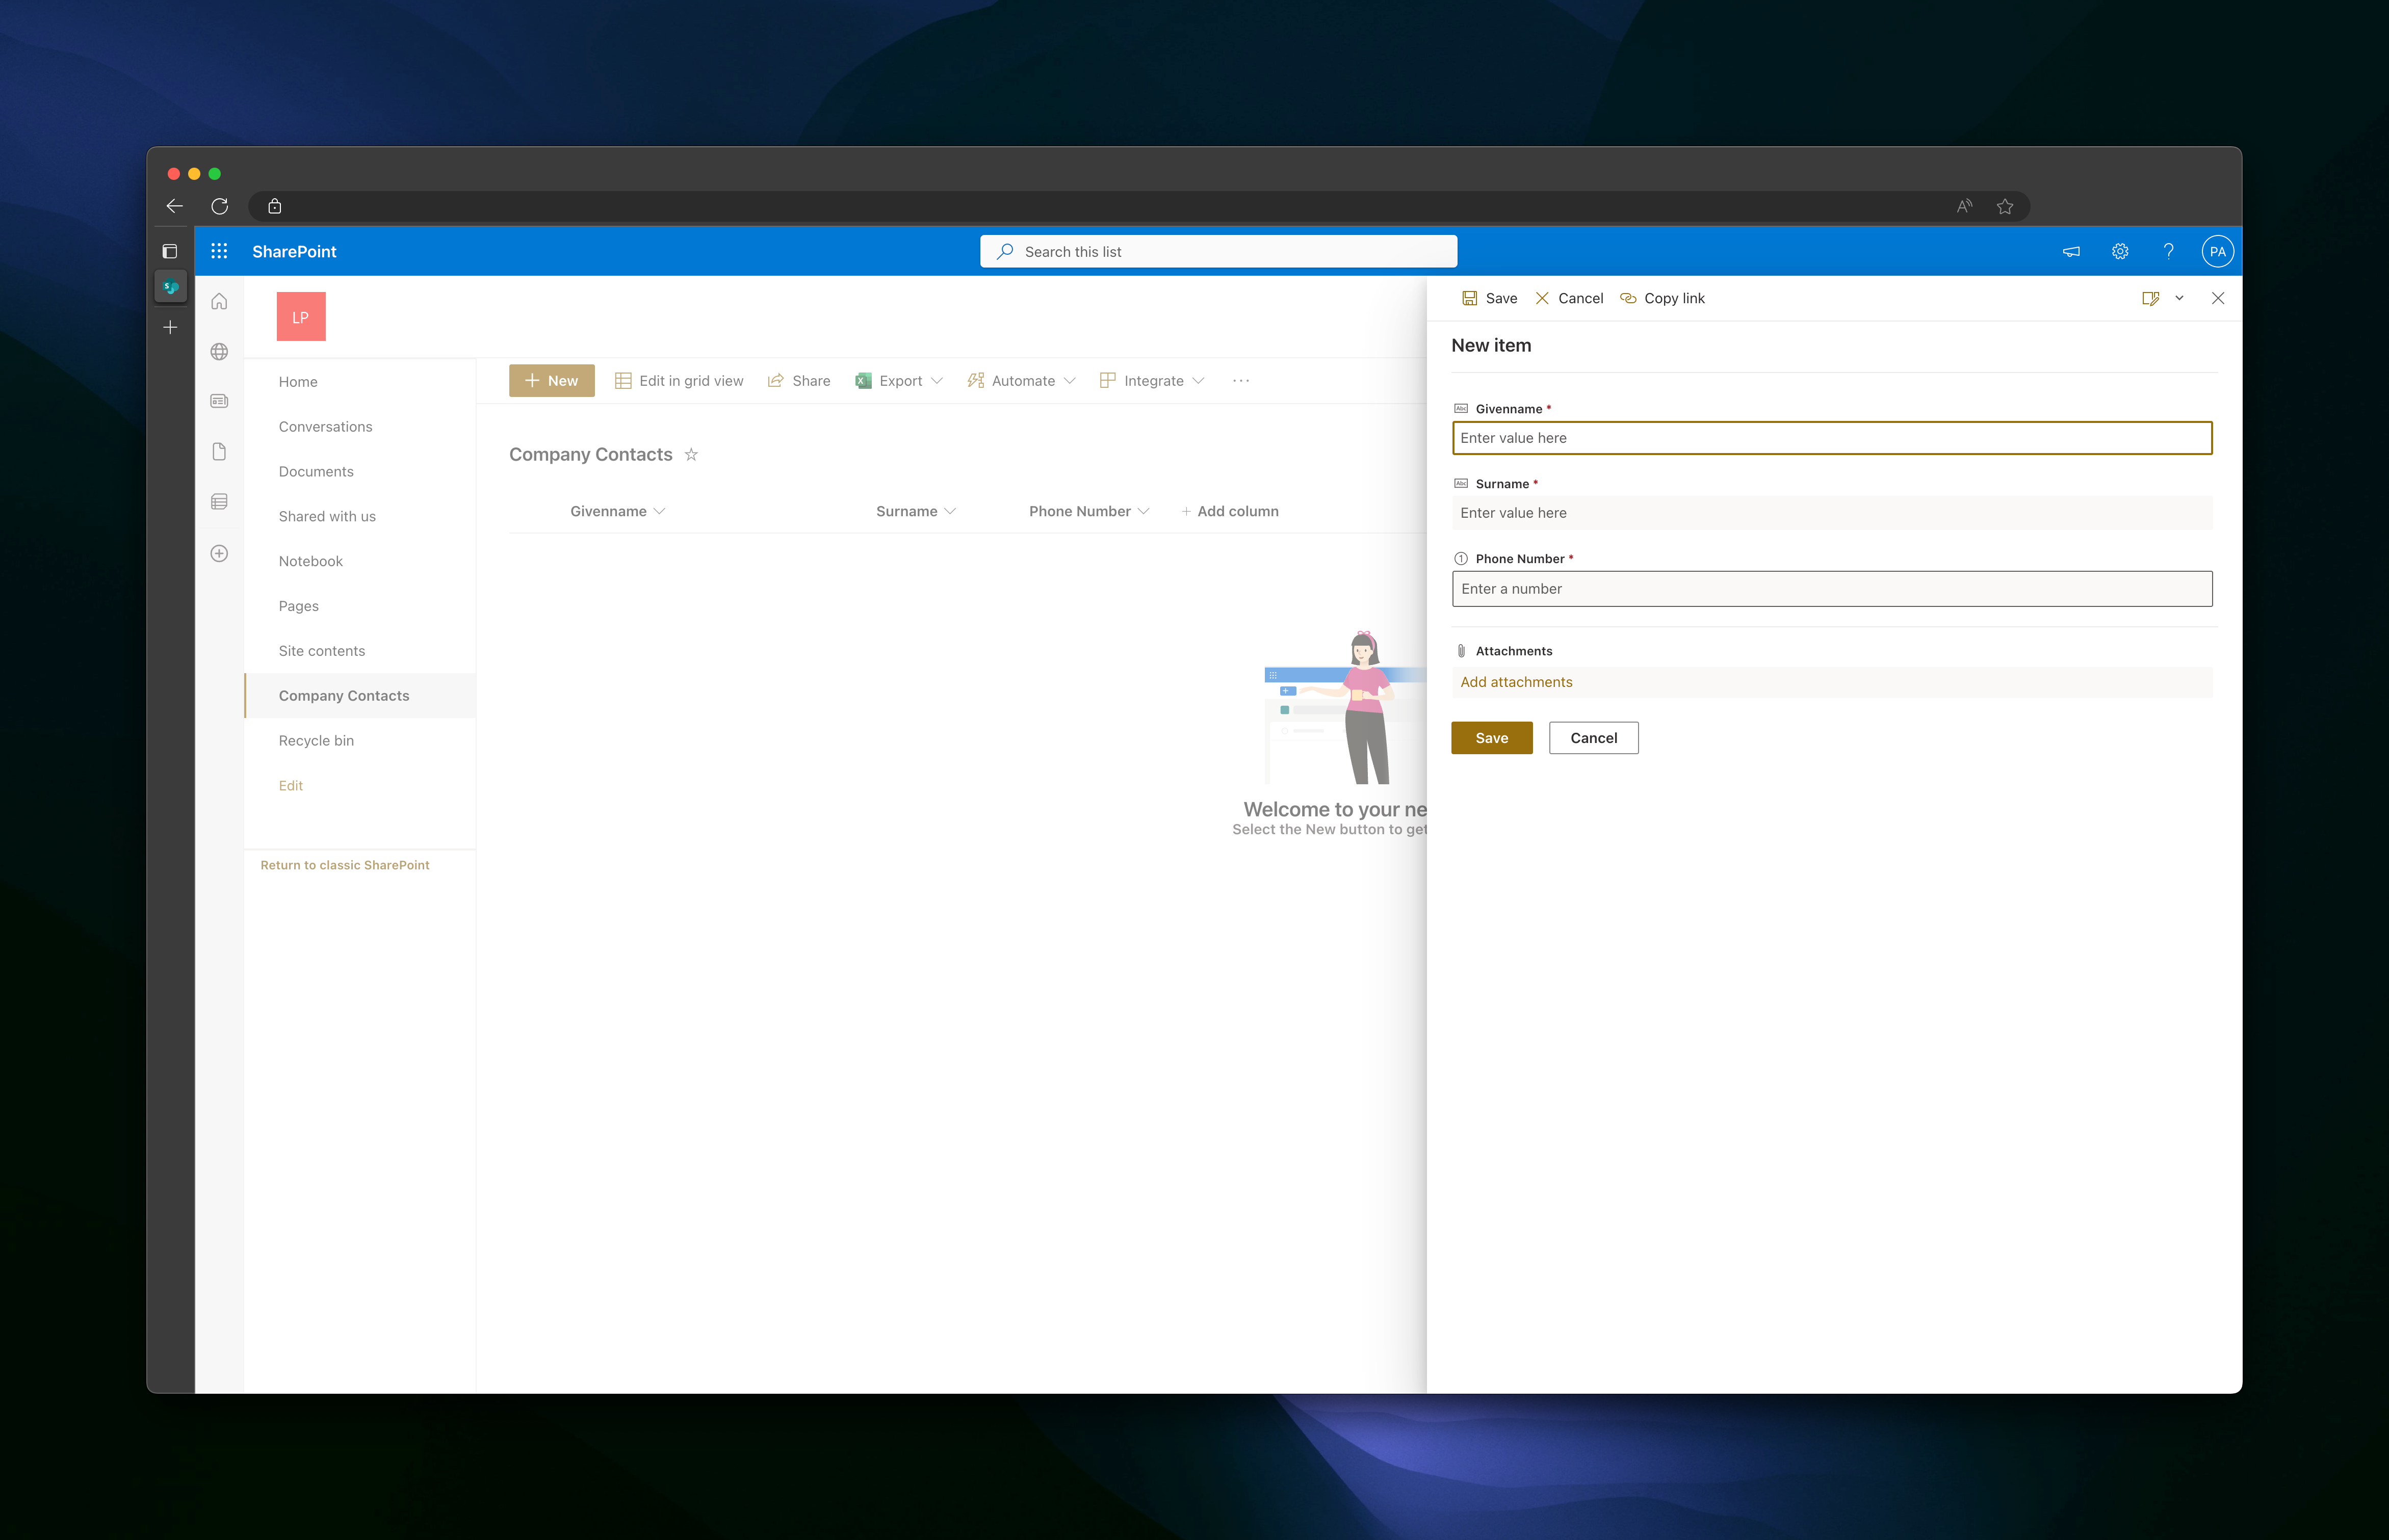Screen dimensions: 2389x1540
Task: Click Return to classic SharePoint link
Action: click(345, 865)
